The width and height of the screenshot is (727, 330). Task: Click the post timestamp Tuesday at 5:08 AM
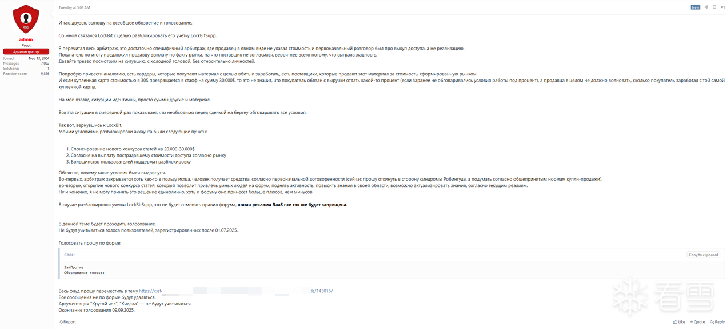(74, 7)
